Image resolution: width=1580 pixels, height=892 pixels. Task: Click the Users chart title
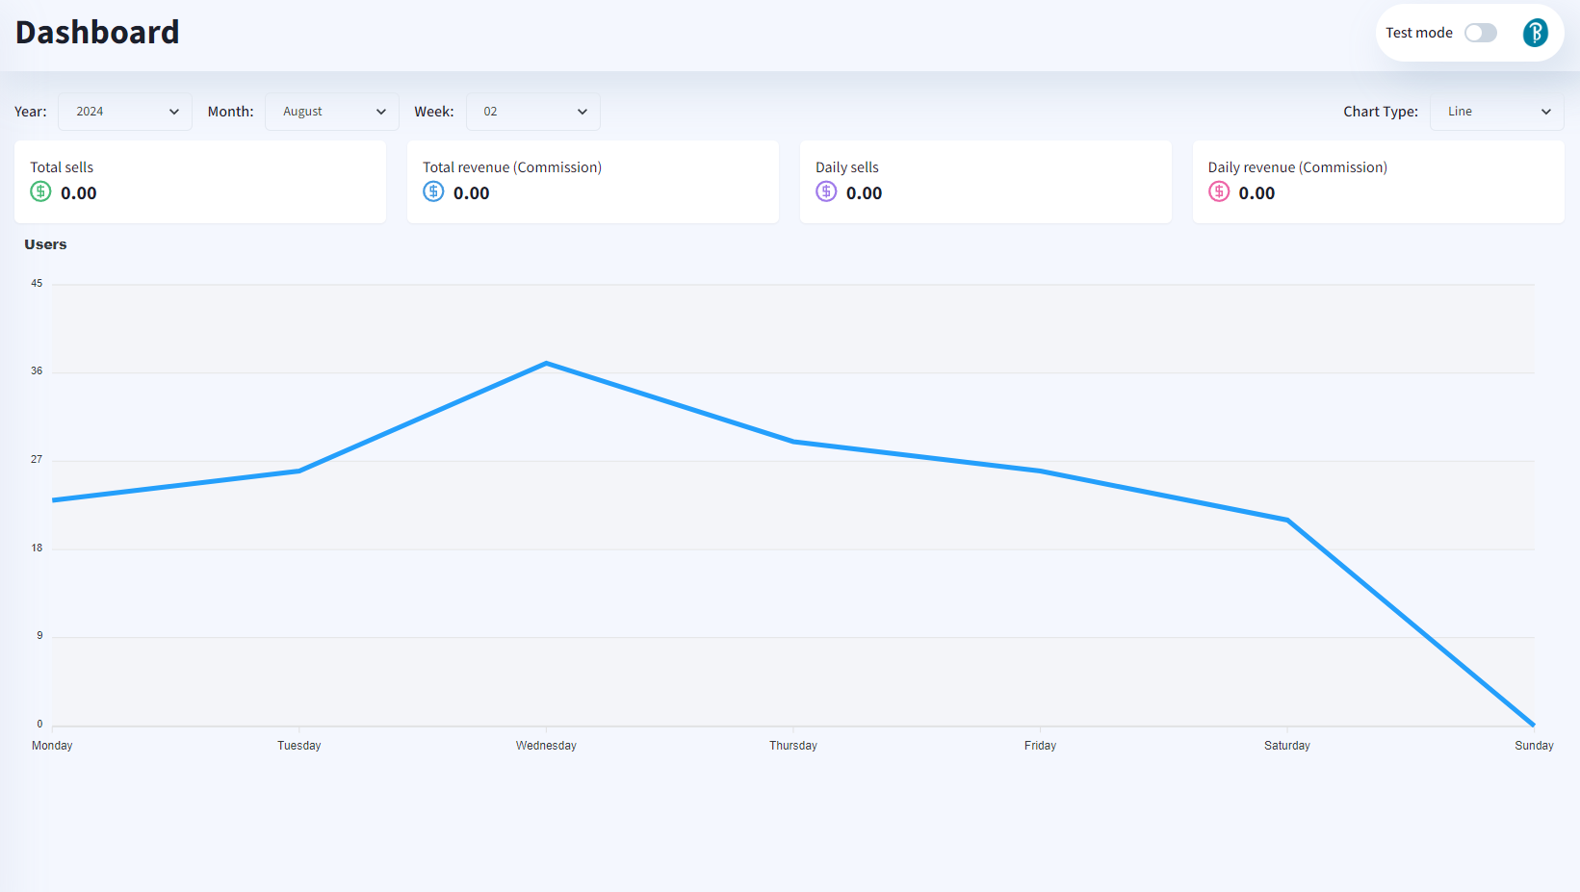coord(45,244)
